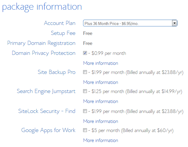Click the Site Backup Pro label
Image resolution: width=188 pixels, height=147 pixels.
pyautogui.click(x=57, y=72)
